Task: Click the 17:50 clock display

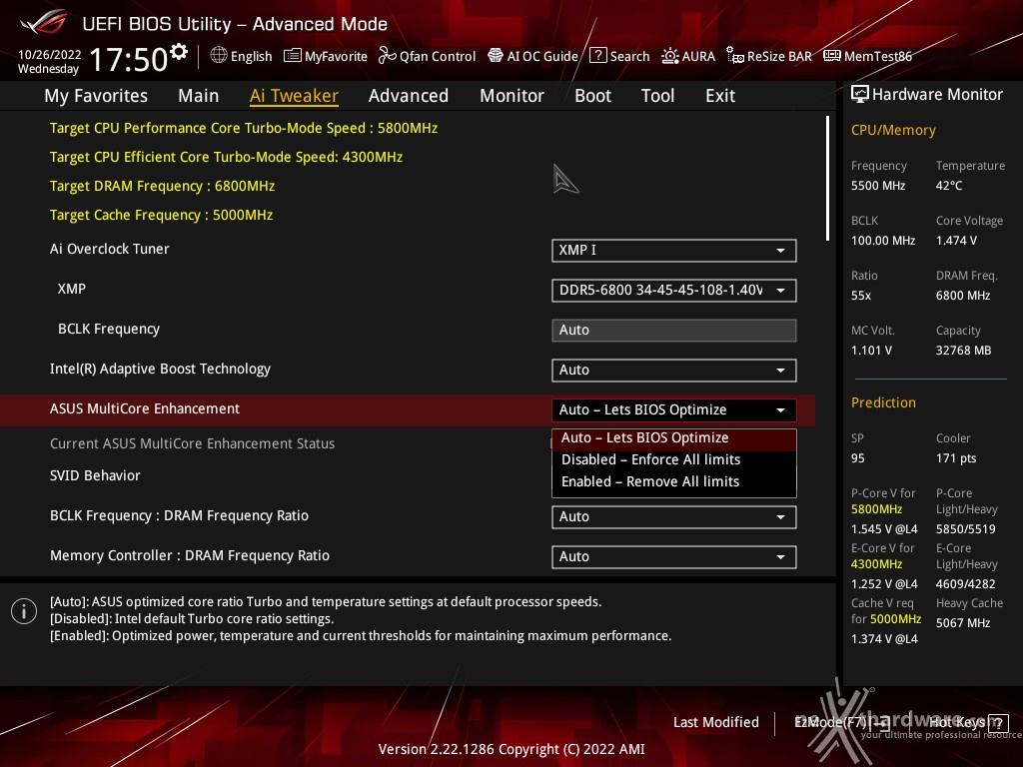Action: click(x=129, y=60)
